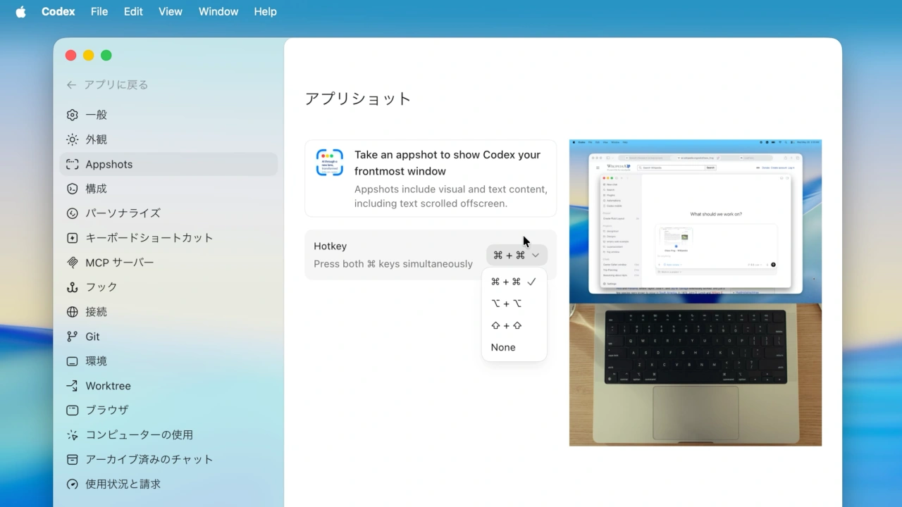Open the フック settings section

168,287
